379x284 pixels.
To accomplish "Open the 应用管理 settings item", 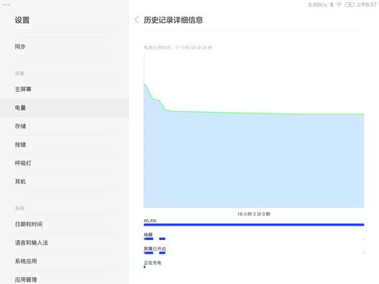I will coord(64,278).
